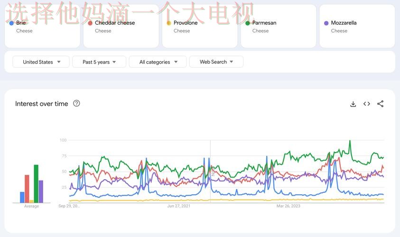
Task: Click the embed code icon
Action: click(367, 104)
